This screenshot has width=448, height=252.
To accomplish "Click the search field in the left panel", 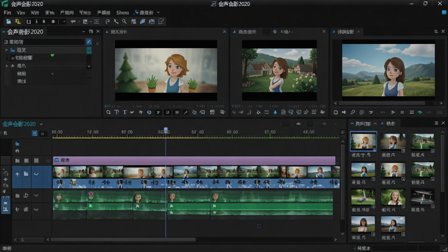I will pyautogui.click(x=44, y=42).
